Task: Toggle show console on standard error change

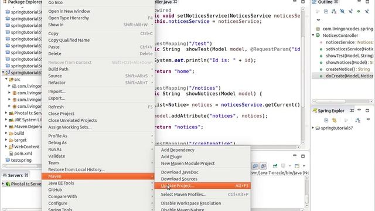Action: click(264, 166)
